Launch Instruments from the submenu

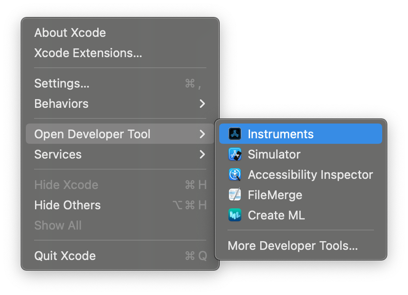pos(280,133)
